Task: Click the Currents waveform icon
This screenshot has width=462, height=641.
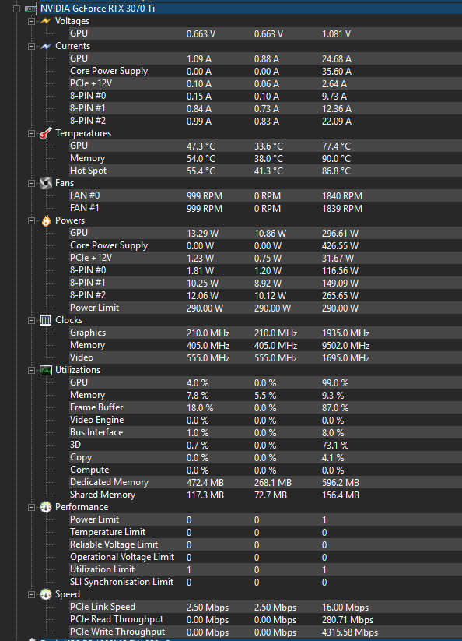Action: 46,46
